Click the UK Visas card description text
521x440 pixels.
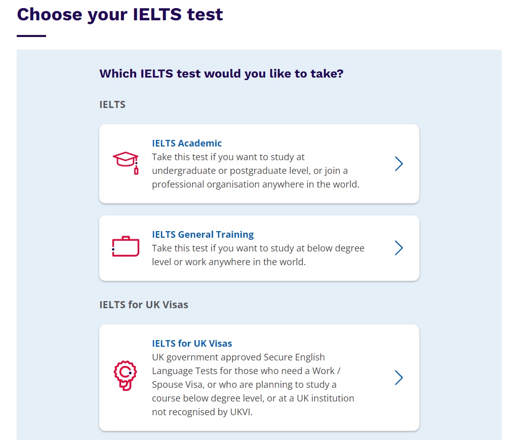click(x=253, y=384)
